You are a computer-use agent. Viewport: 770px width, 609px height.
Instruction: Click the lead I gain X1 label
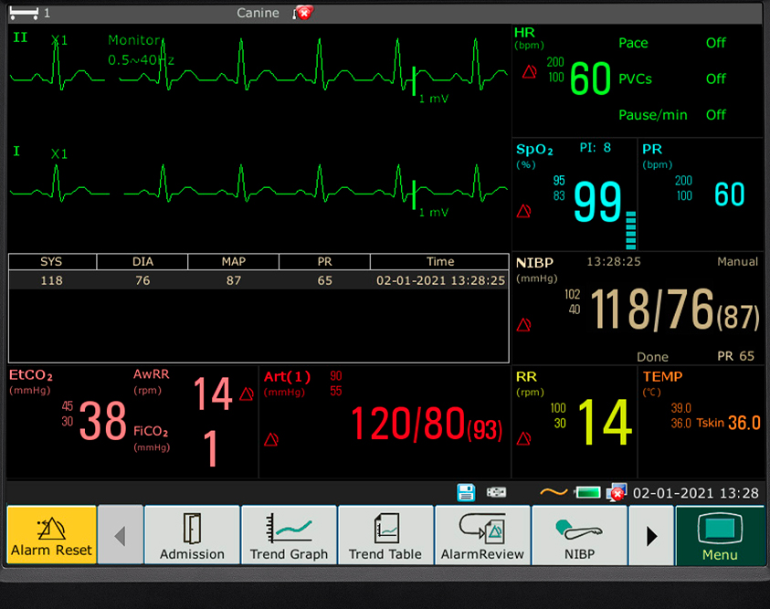pyautogui.click(x=59, y=154)
